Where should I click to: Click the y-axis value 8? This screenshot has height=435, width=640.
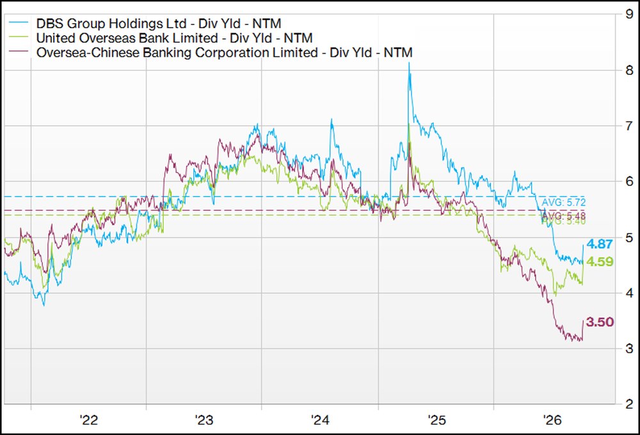[x=629, y=70]
